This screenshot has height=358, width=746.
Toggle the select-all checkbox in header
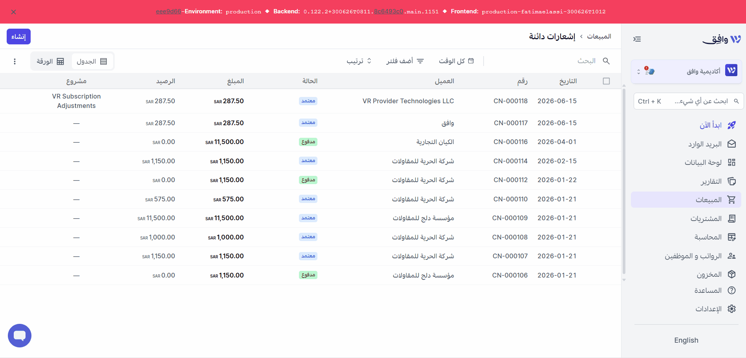606,81
